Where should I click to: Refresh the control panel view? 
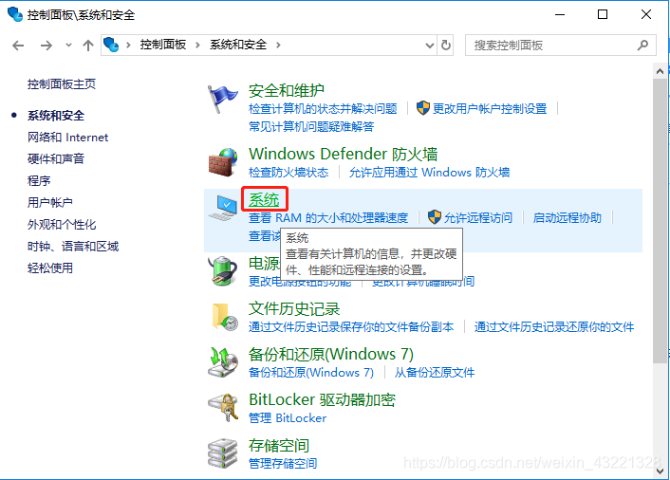click(x=446, y=45)
